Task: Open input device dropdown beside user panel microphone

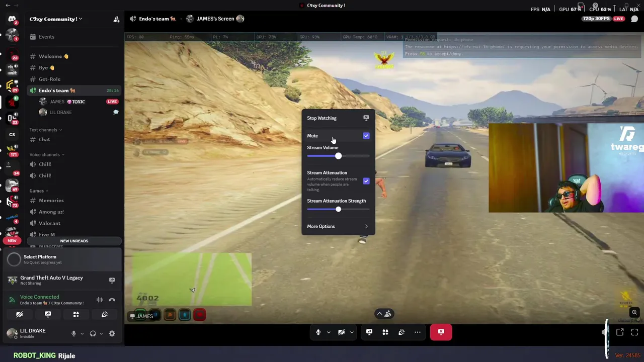Action: click(82, 333)
